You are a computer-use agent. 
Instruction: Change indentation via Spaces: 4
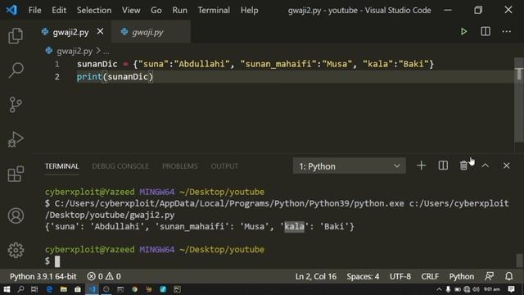point(363,277)
